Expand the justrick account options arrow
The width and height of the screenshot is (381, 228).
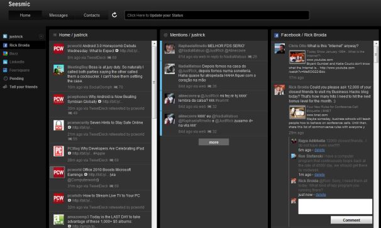click(41, 36)
